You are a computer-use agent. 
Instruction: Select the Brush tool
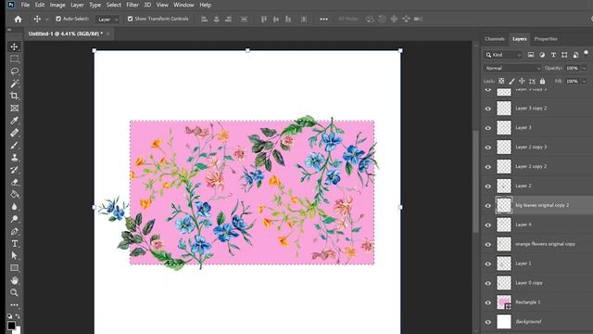pyautogui.click(x=15, y=145)
